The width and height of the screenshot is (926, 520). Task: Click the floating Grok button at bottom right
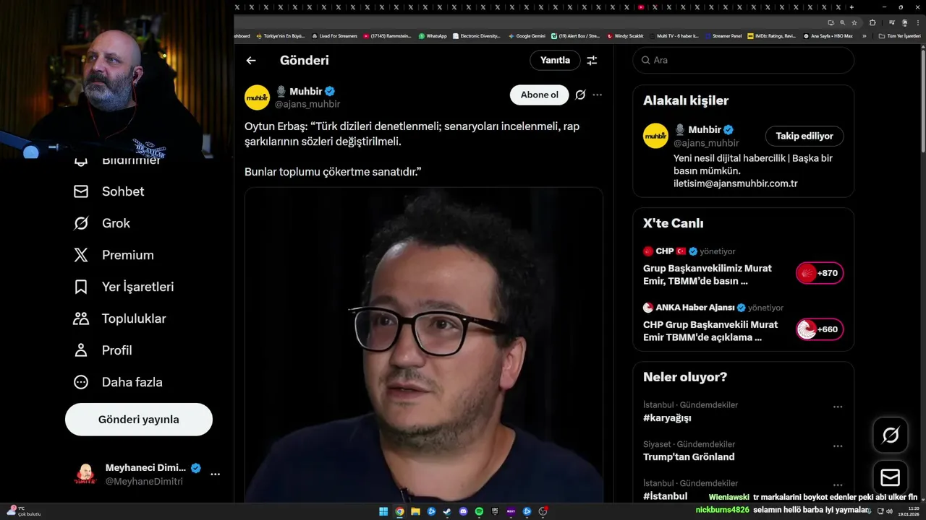(891, 435)
